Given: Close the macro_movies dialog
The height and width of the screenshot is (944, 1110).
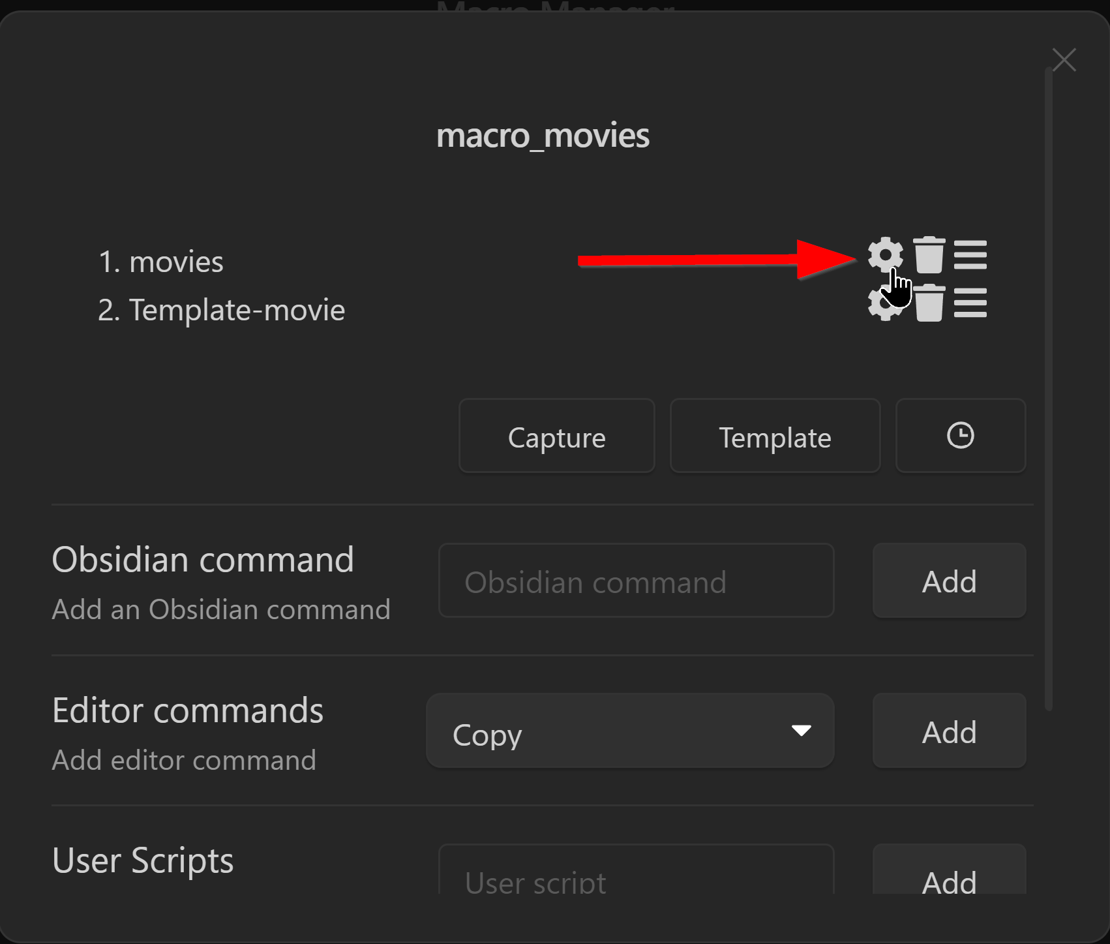Looking at the screenshot, I should (x=1064, y=60).
